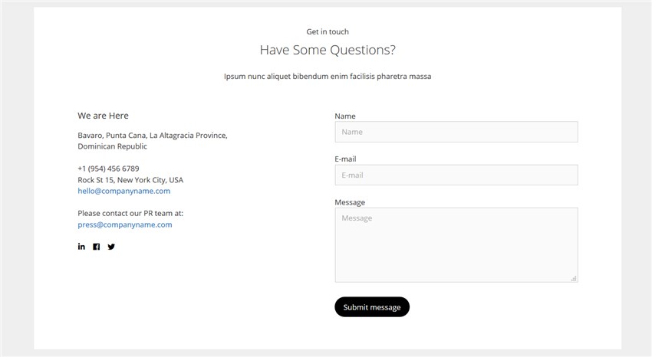652x357 pixels.
Task: Click the hello@companyname.com email link
Action: pyautogui.click(x=124, y=191)
